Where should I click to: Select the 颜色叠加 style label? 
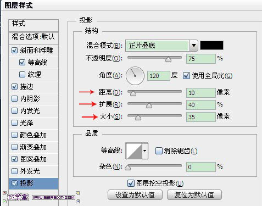click(x=33, y=135)
